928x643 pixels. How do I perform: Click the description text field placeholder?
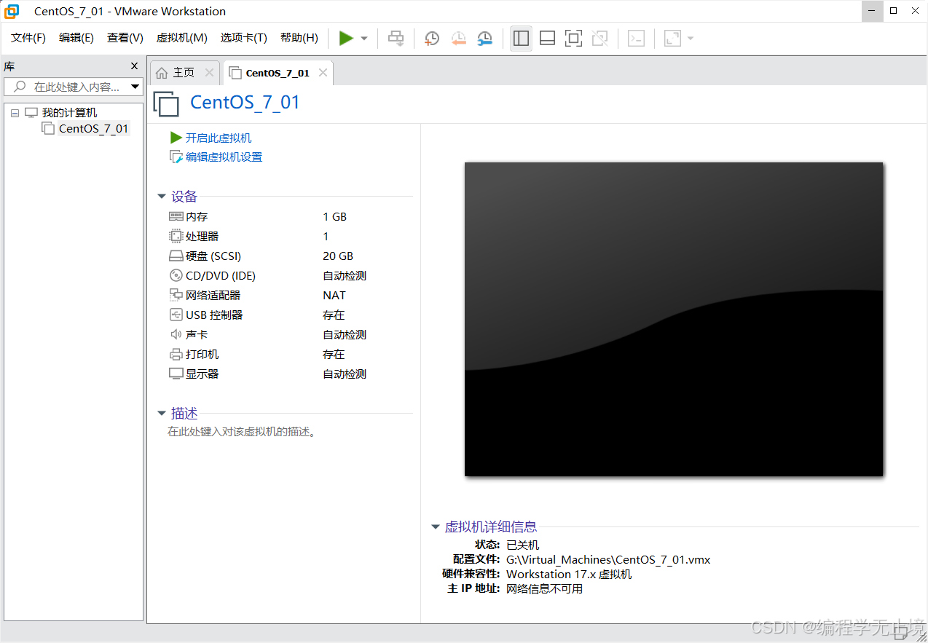click(x=243, y=432)
